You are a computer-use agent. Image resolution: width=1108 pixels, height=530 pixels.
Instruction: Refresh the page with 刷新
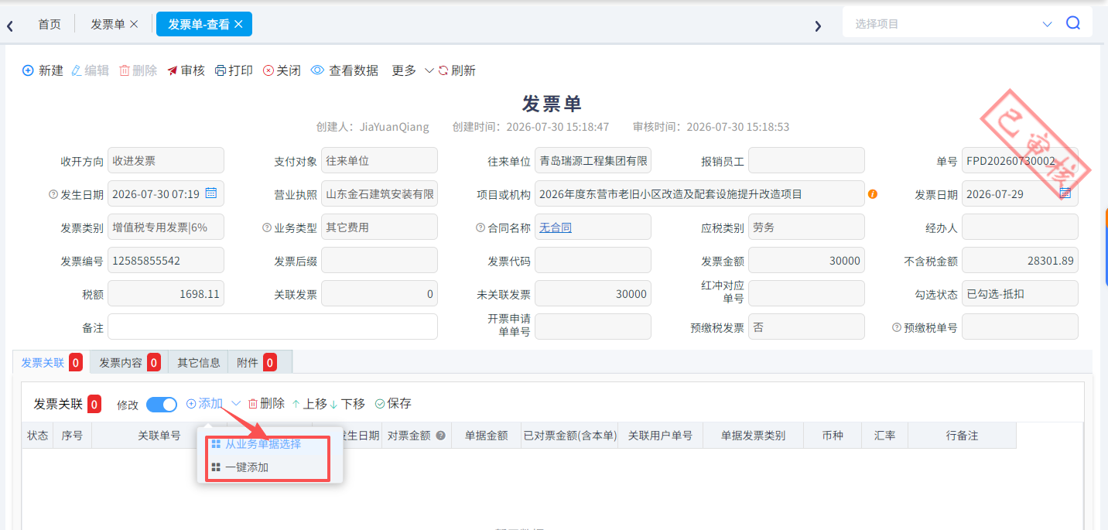coord(457,70)
